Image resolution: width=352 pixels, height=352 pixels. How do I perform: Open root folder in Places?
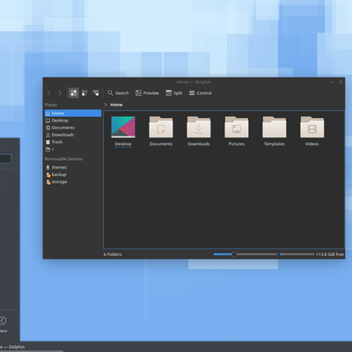pyautogui.click(x=73, y=150)
